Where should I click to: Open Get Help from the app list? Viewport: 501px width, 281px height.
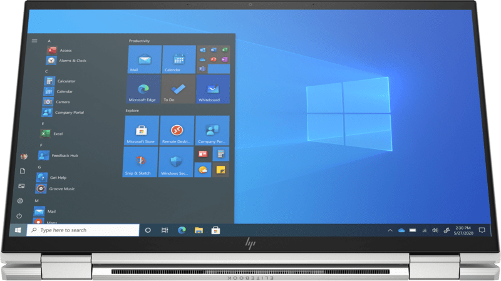pyautogui.click(x=52, y=178)
